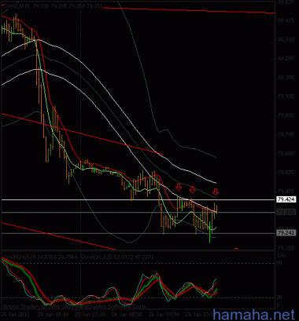Select the white horizontal line at 79.424
299x321 pixels.
tap(138, 199)
